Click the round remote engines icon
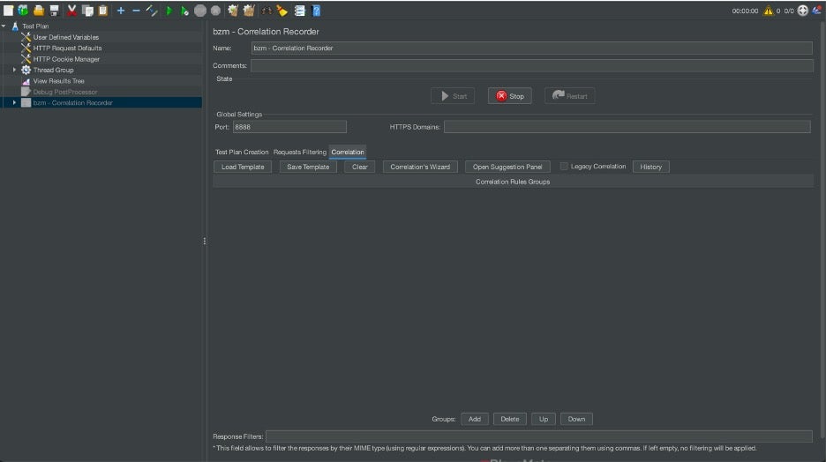The height and width of the screenshot is (462, 826). coord(803,11)
